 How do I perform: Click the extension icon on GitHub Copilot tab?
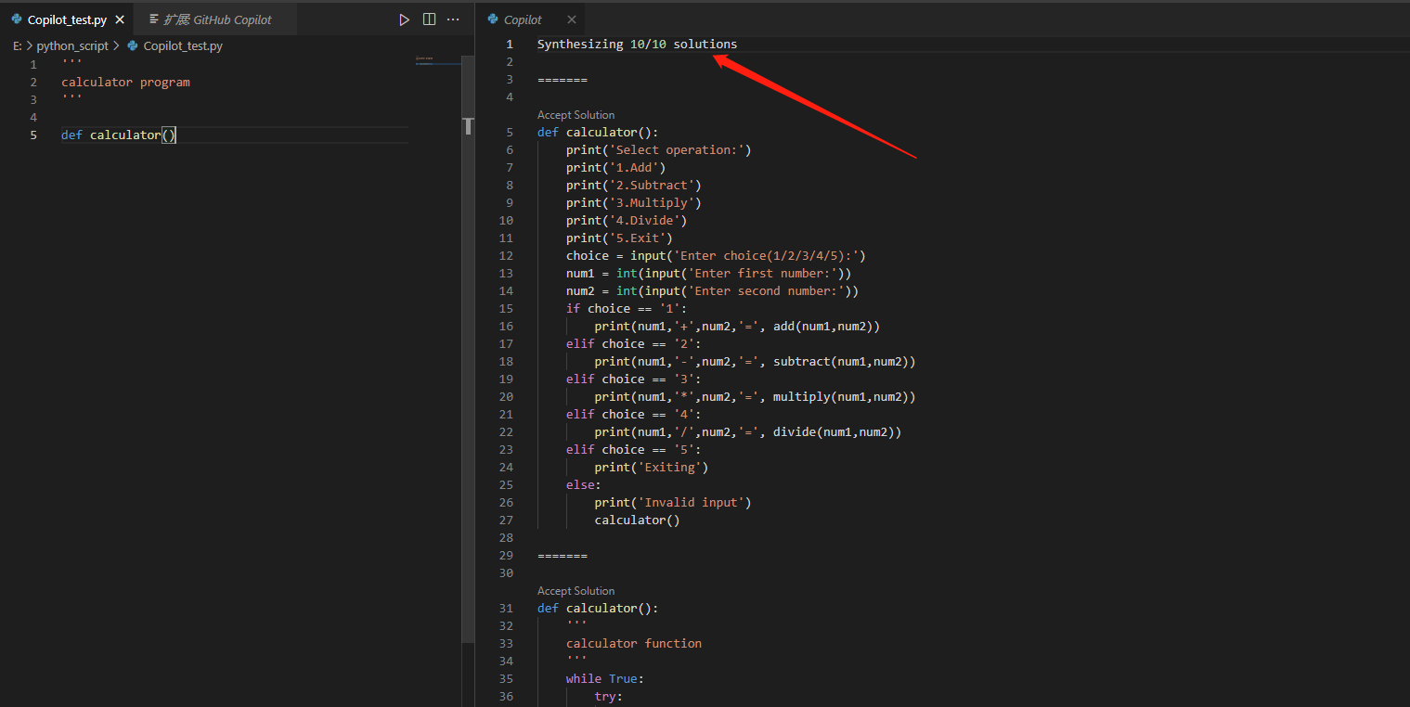click(154, 19)
